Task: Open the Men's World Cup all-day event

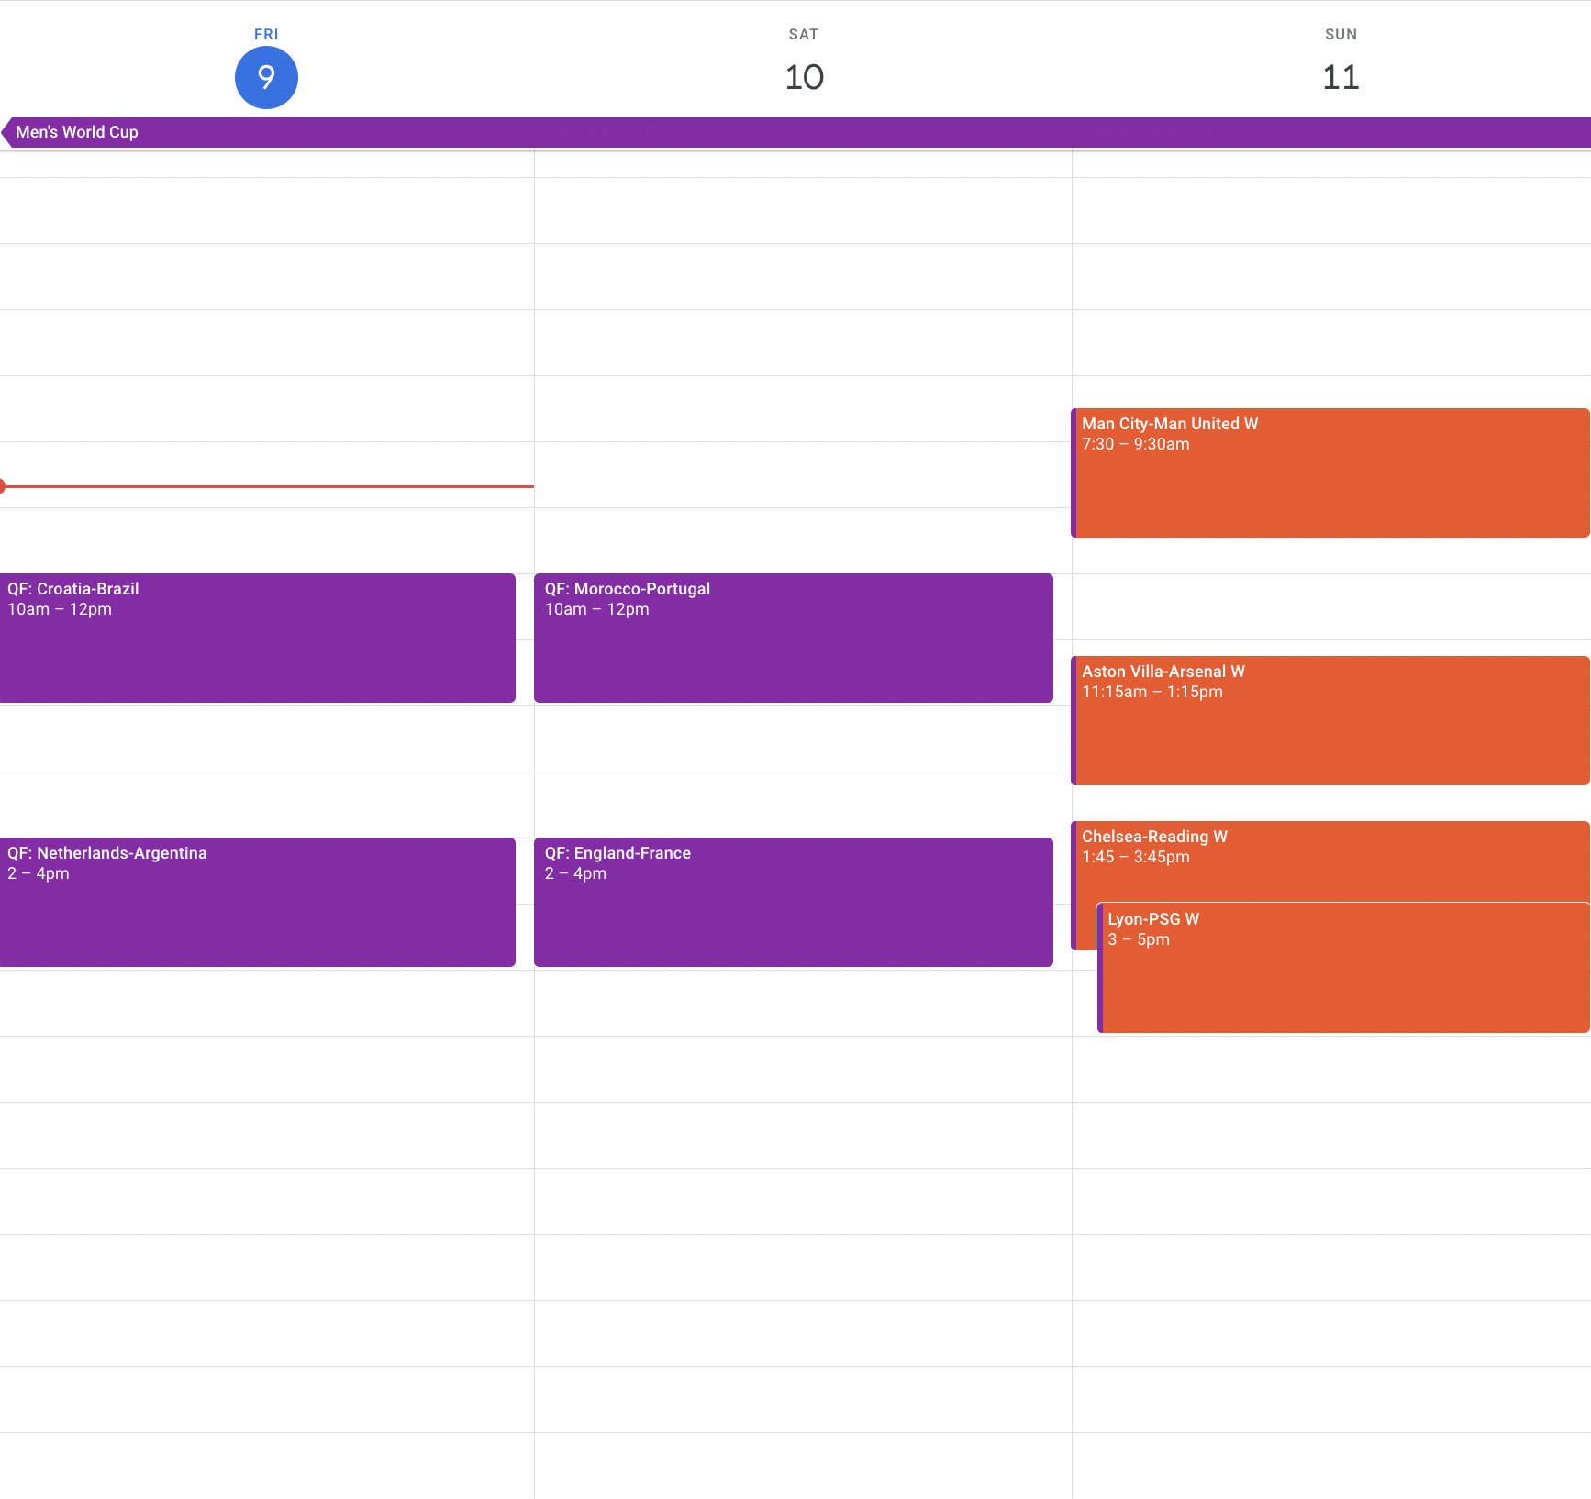Action: [x=795, y=132]
